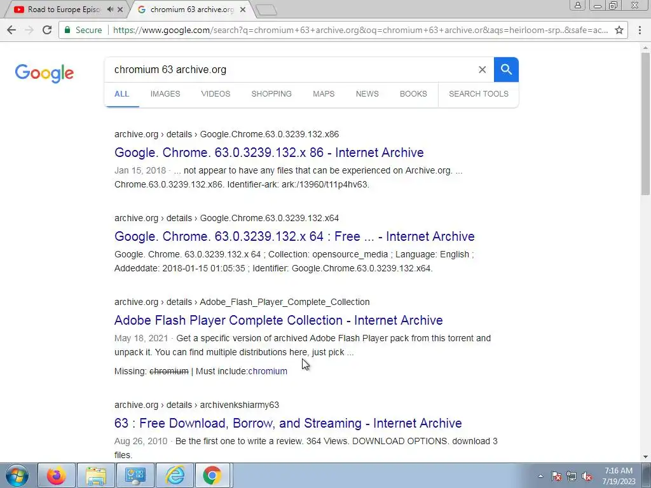
Task: Open the Windows Start menu orb
Action: [x=17, y=475]
